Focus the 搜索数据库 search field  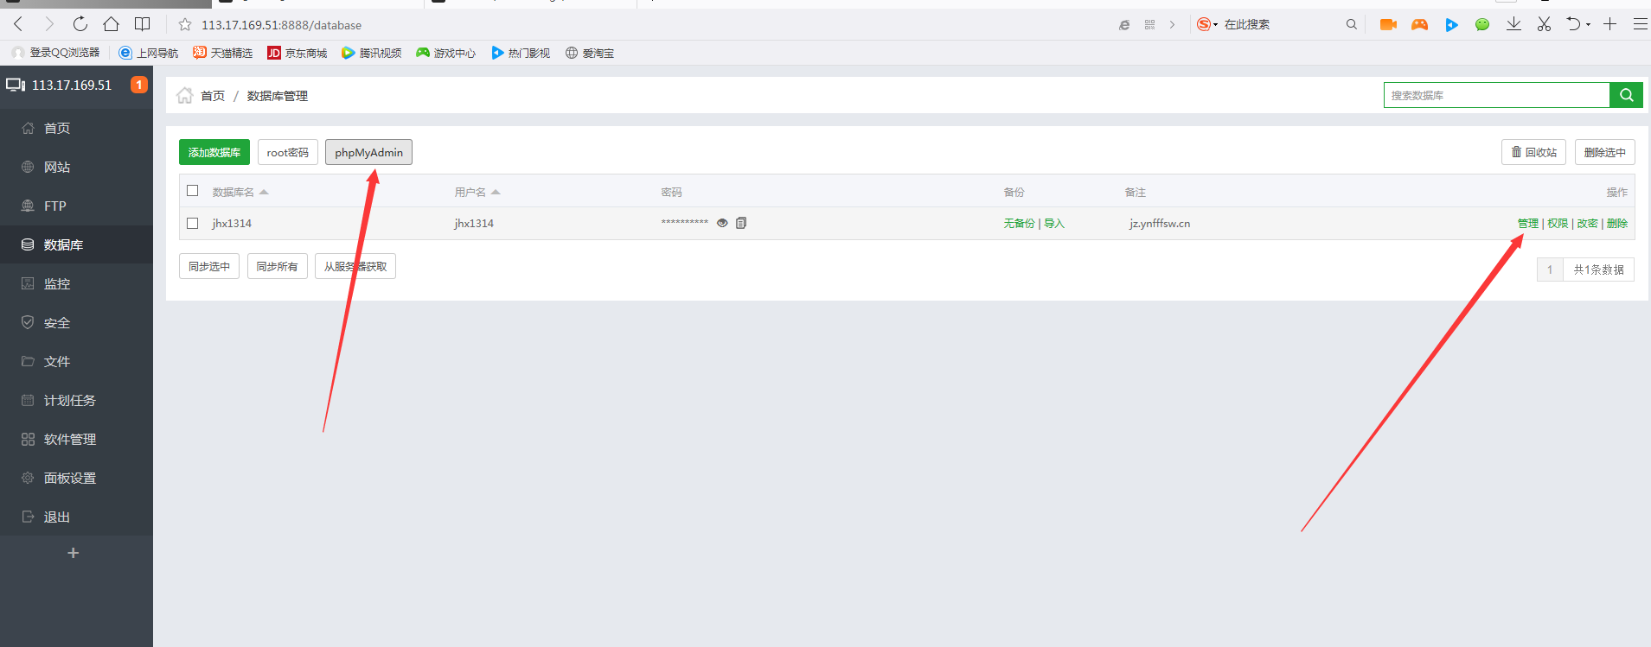pyautogui.click(x=1496, y=95)
